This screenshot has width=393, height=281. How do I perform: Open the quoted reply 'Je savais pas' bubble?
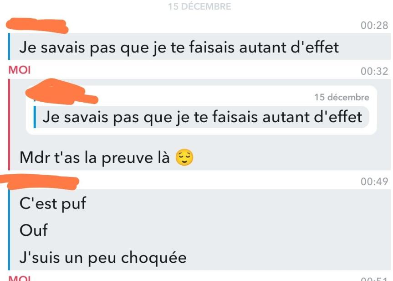[202, 110]
